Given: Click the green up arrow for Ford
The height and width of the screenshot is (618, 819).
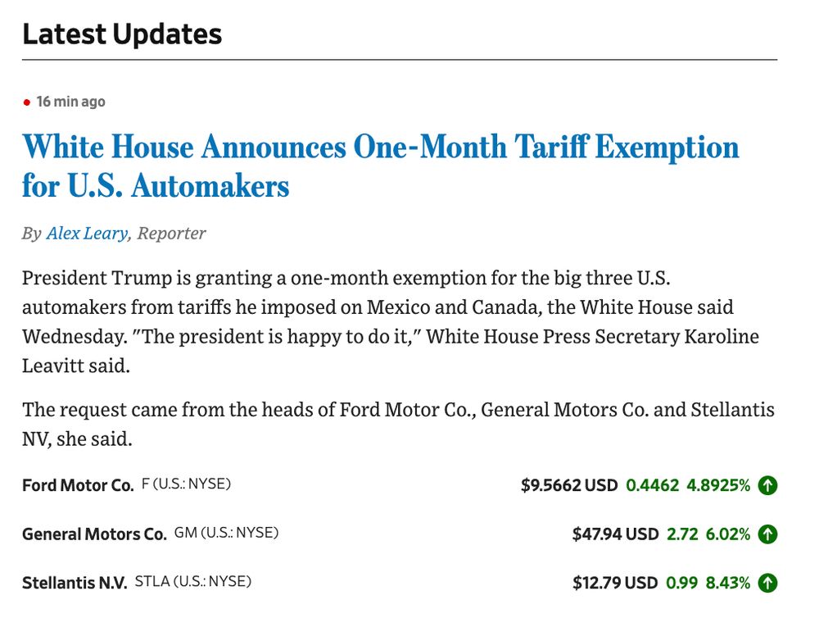Looking at the screenshot, I should click(x=767, y=485).
